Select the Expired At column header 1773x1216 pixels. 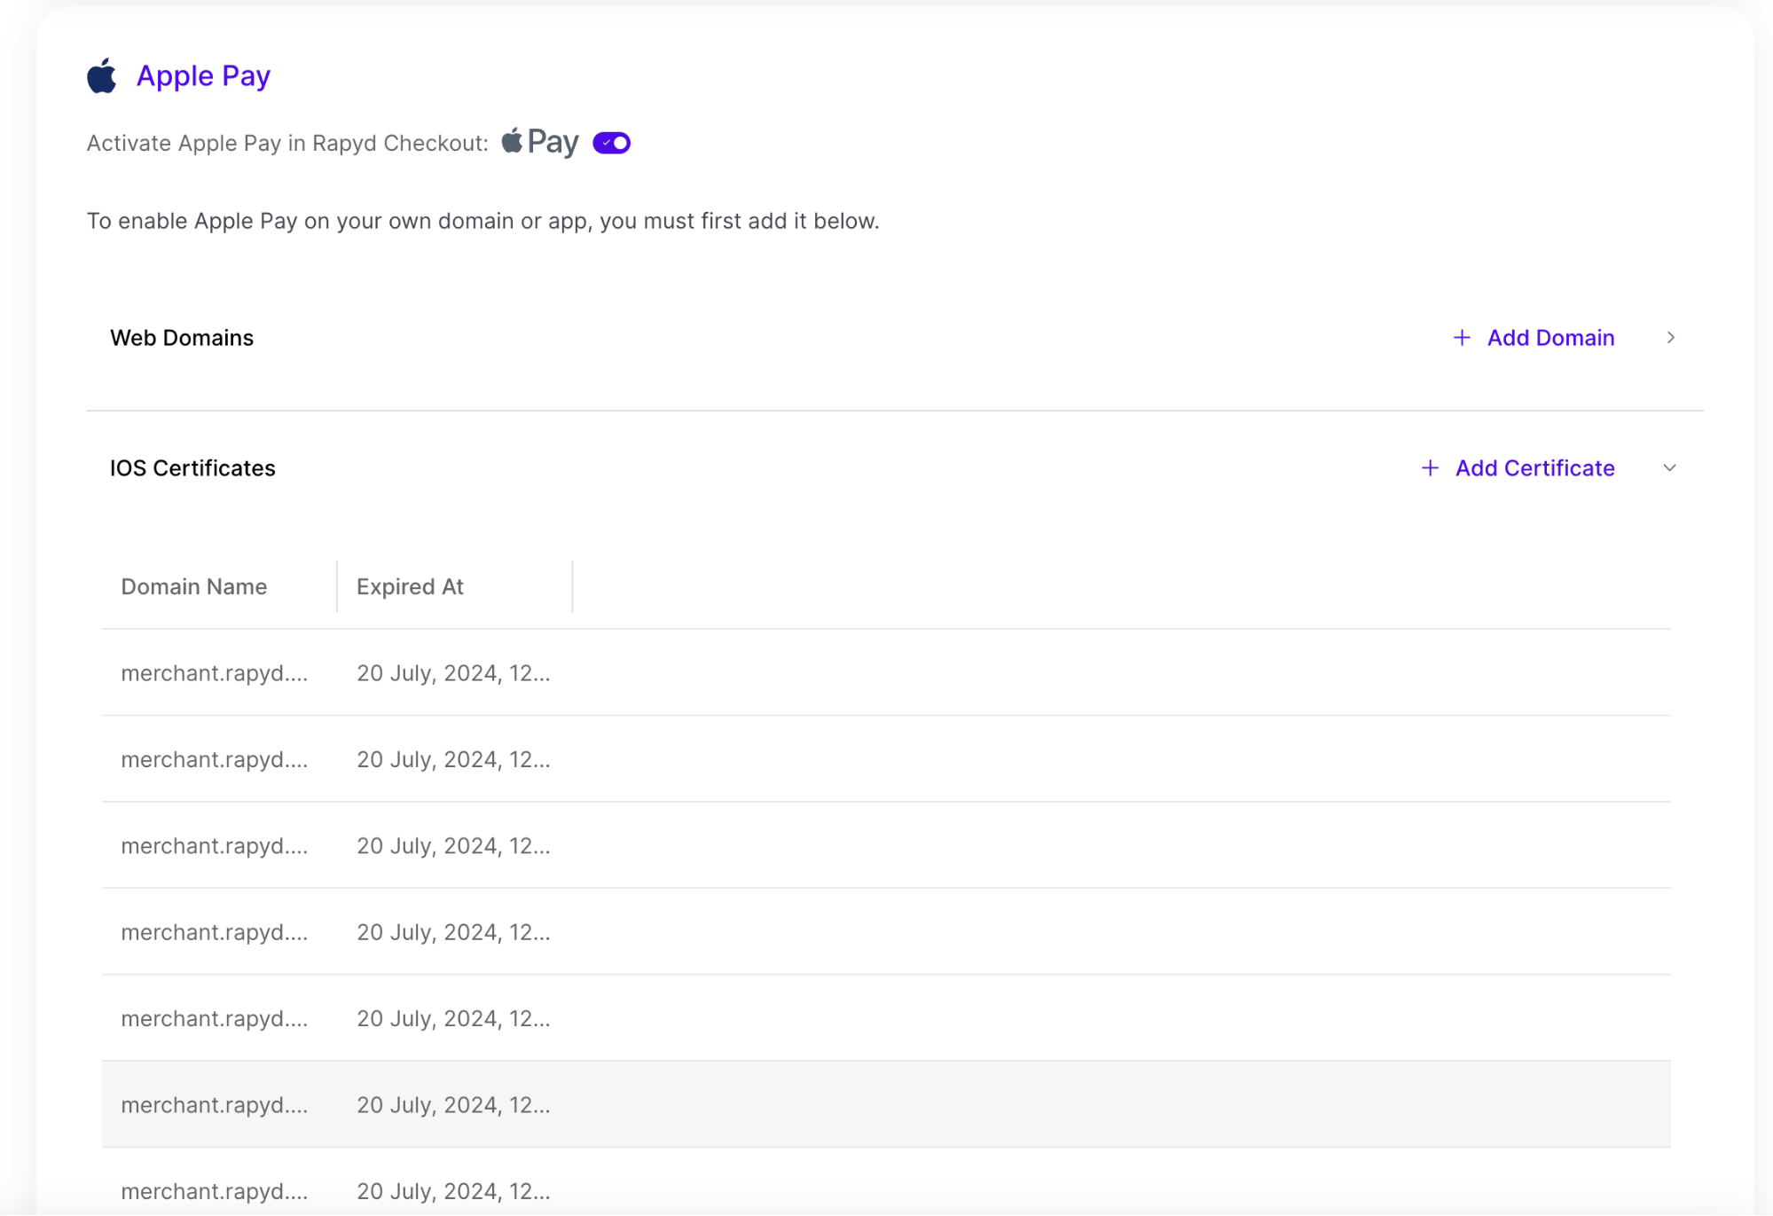410,586
